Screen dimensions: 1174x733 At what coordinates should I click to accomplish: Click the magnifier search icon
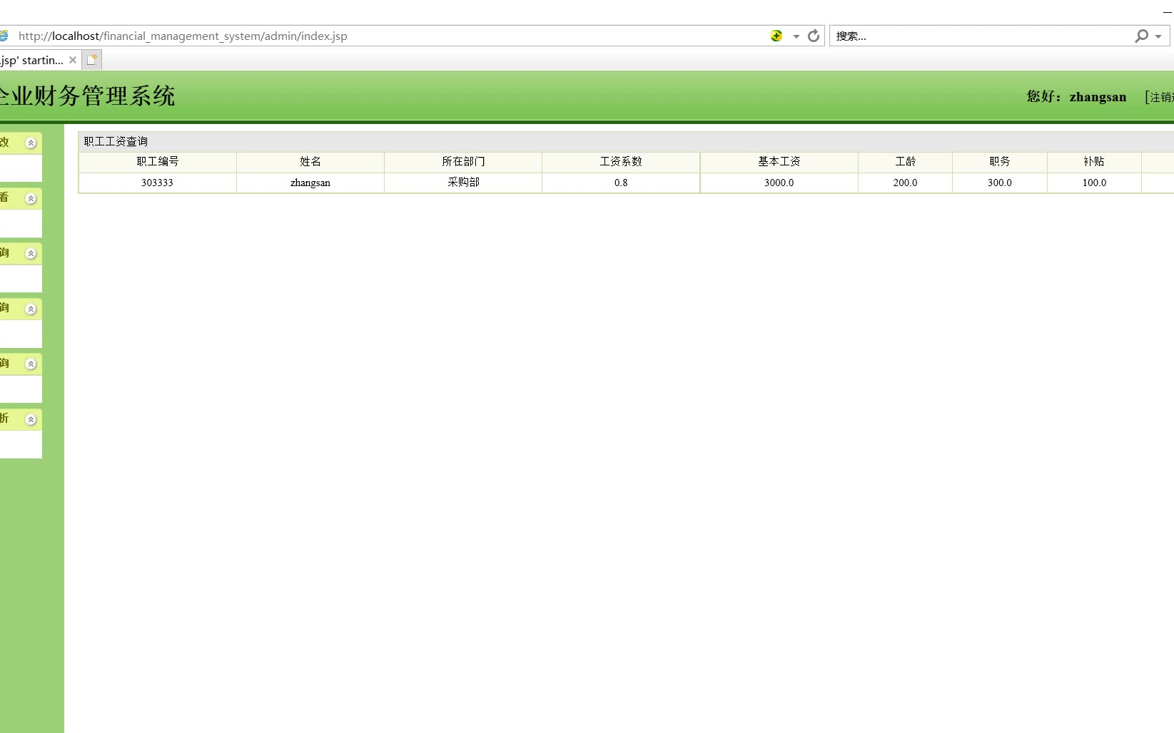[1142, 36]
